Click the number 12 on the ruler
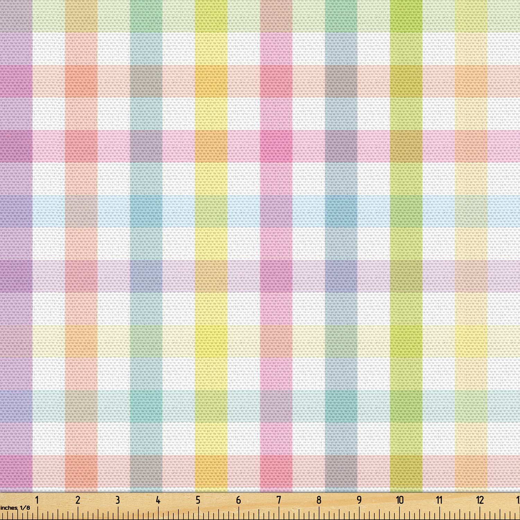The height and width of the screenshot is (520, 520). click(480, 500)
